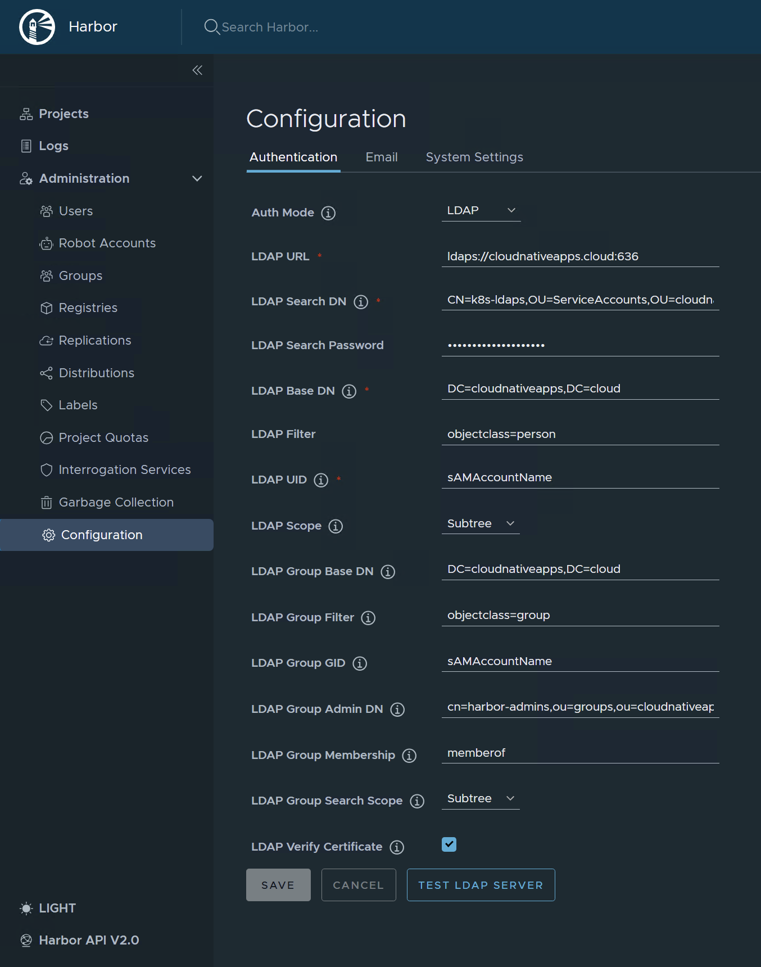
Task: Show info for LDAP Search DN
Action: pyautogui.click(x=361, y=302)
